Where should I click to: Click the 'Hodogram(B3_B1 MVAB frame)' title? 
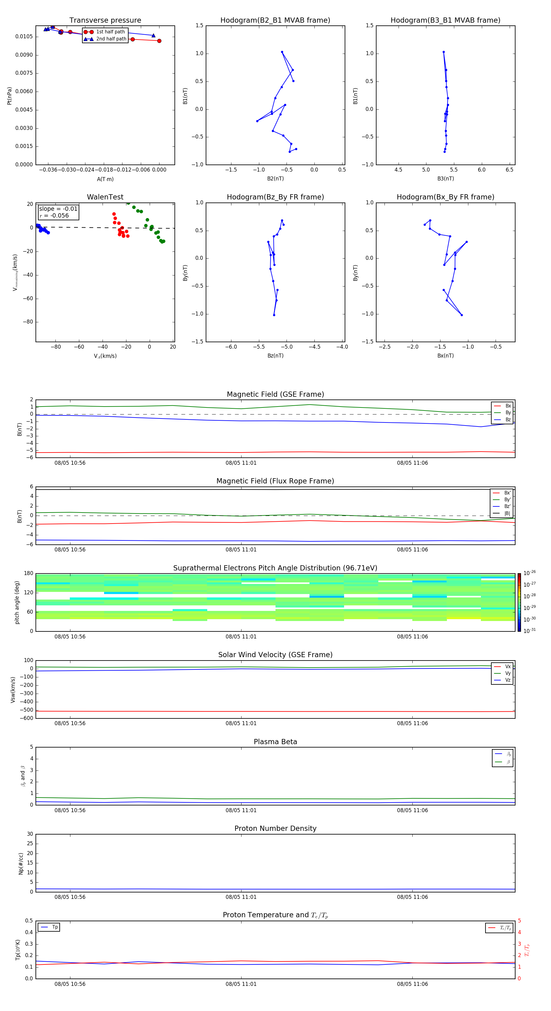[445, 21]
